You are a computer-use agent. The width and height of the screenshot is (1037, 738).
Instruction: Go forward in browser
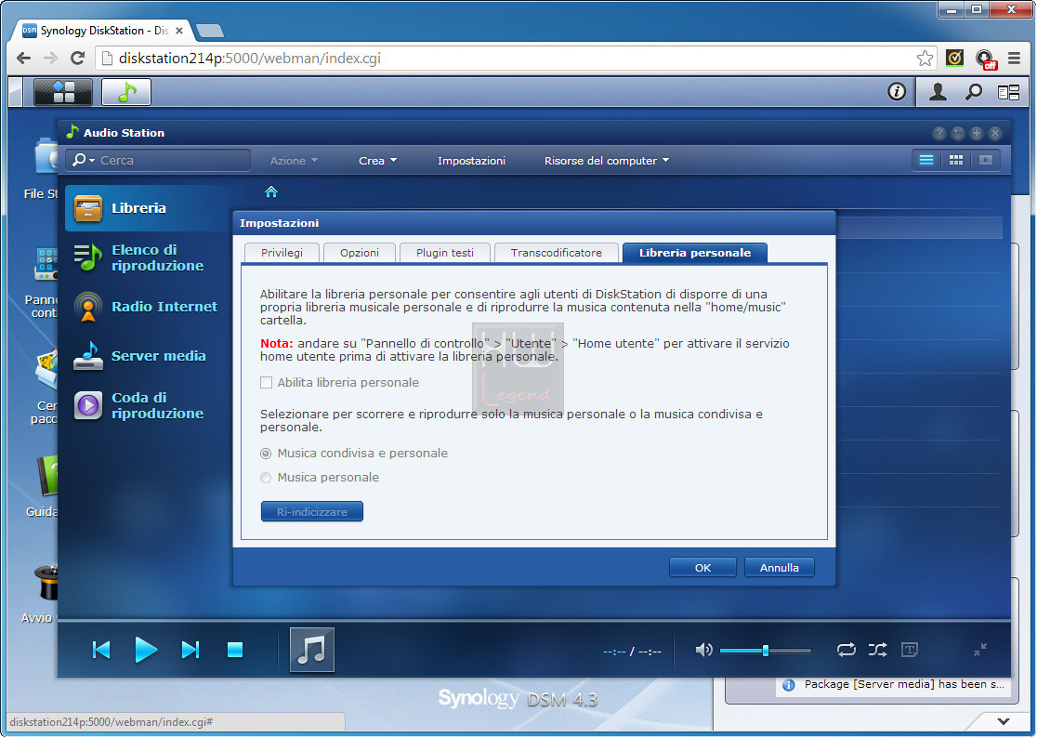[x=50, y=59]
